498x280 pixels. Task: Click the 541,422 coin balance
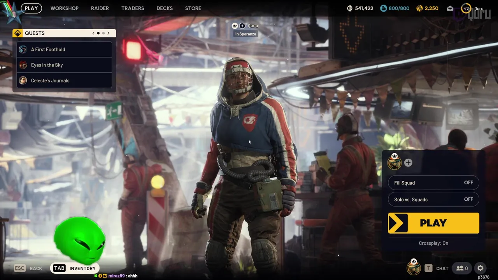pos(364,8)
